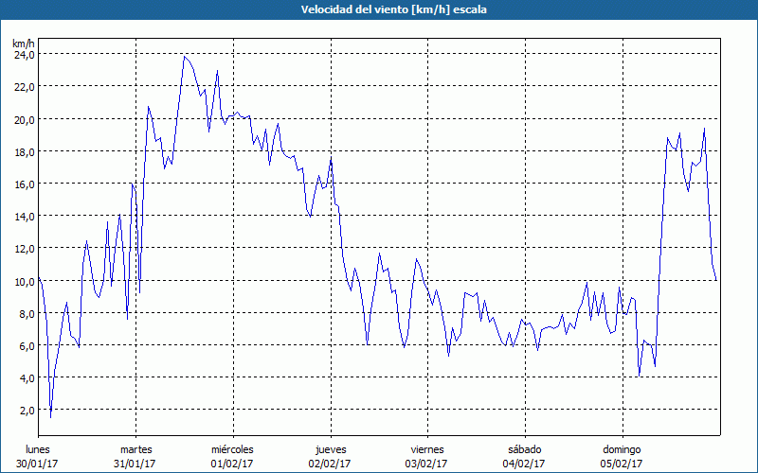Click the 30/01/17 date label
758x473 pixels.
click(x=37, y=464)
